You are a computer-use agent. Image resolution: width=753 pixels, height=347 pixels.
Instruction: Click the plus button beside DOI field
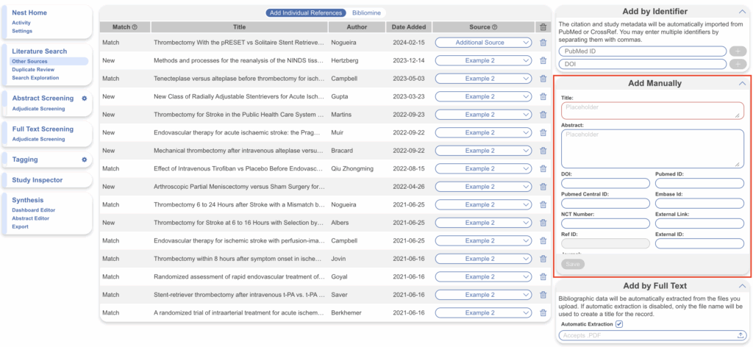[738, 65]
